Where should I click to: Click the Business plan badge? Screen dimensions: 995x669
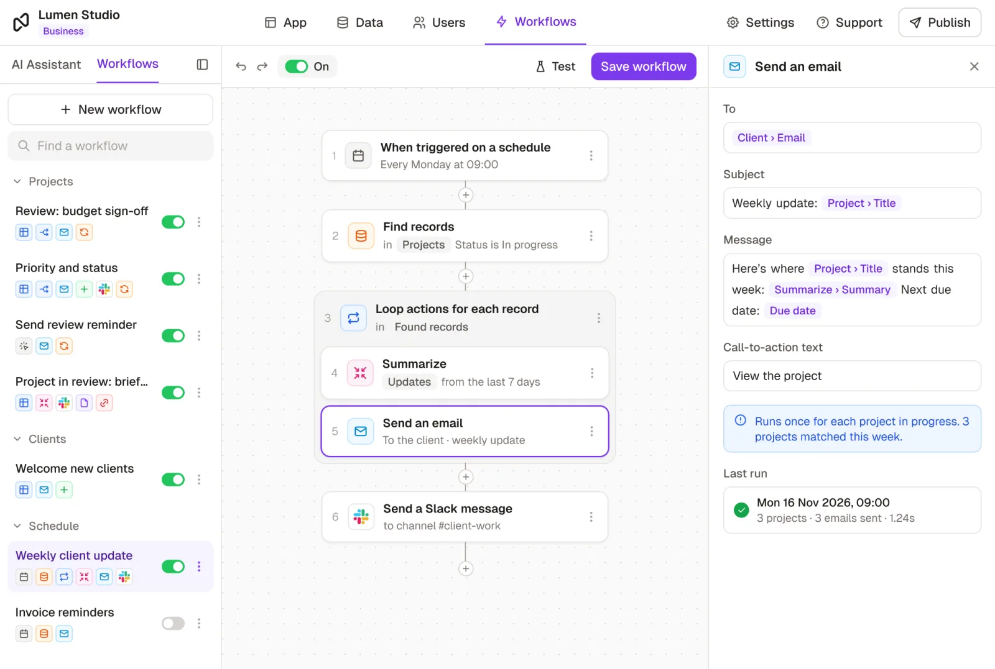point(63,31)
